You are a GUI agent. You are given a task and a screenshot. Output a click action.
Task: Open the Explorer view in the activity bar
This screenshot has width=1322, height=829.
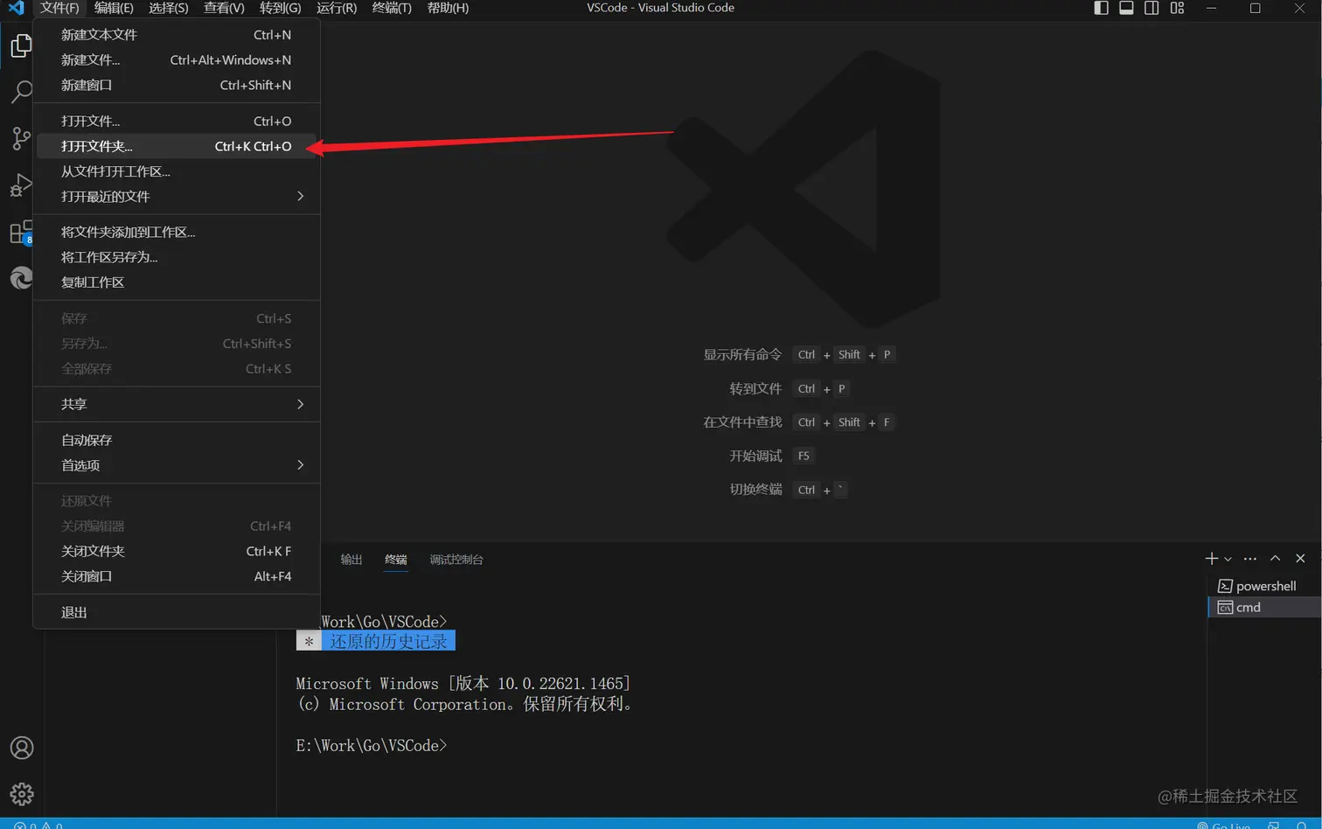coord(21,45)
